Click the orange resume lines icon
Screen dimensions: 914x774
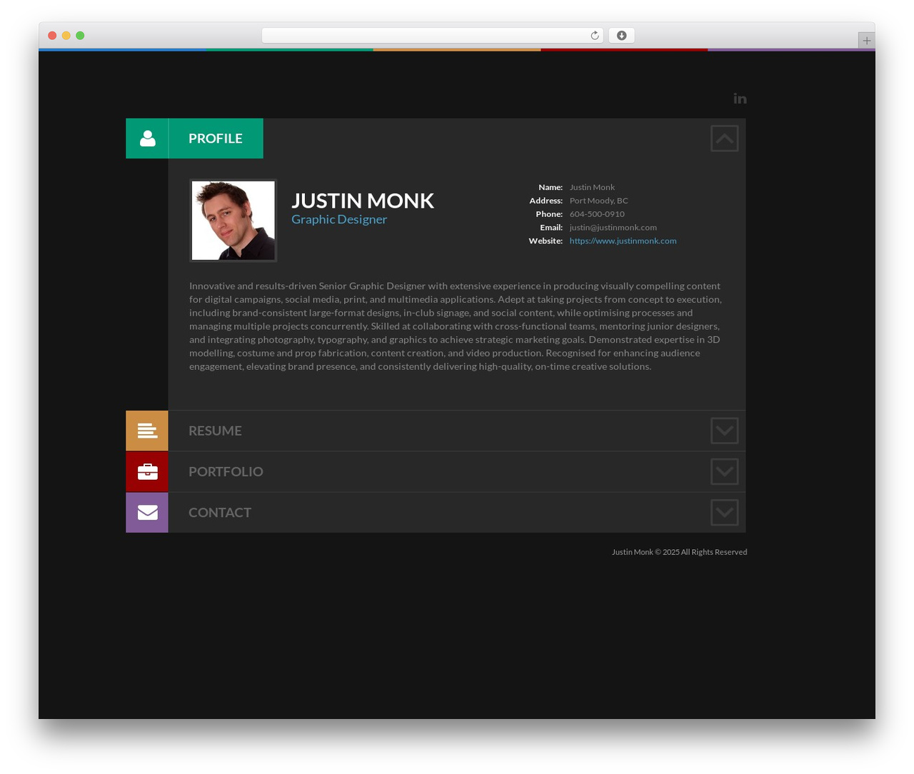147,431
